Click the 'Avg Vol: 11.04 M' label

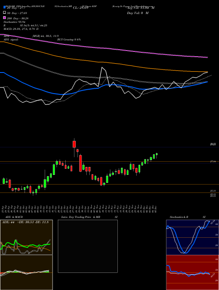(x=141, y=8)
